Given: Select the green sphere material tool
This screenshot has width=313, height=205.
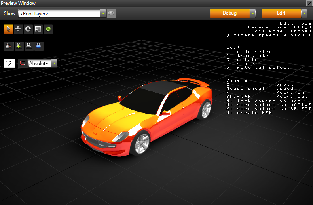Looking at the screenshot, I should click(x=48, y=29).
